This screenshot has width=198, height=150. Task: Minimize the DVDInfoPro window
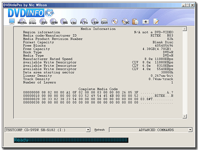pos(183,5)
